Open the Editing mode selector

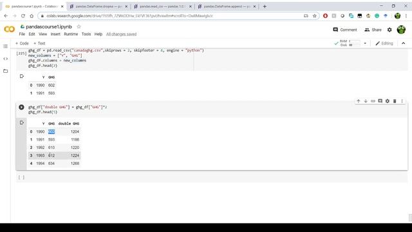[384, 43]
